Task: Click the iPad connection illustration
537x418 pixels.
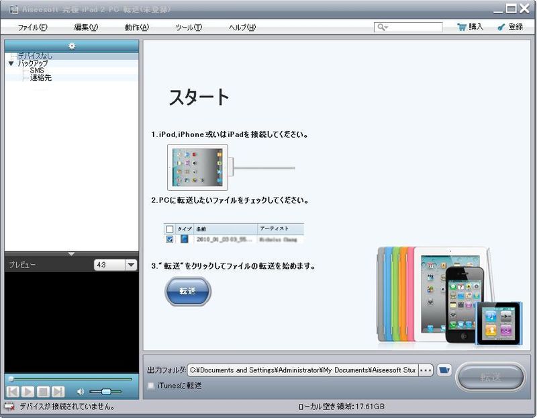Action: click(231, 167)
